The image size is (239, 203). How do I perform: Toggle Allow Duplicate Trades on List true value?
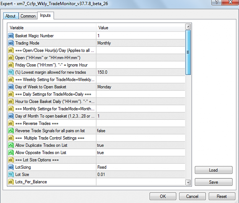[141, 145]
